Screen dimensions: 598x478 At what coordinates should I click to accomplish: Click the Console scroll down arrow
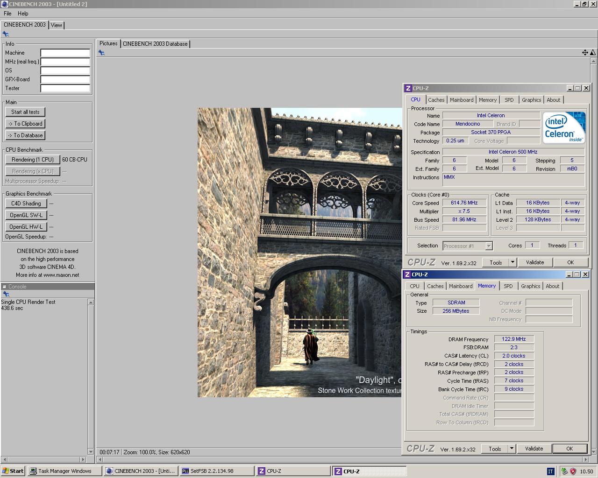[x=91, y=452]
